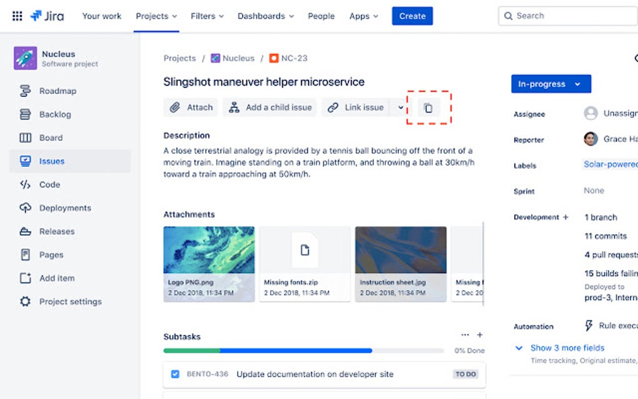Open the Logo PNG.png attachment thumbnail
The height and width of the screenshot is (399, 638).
point(209,250)
